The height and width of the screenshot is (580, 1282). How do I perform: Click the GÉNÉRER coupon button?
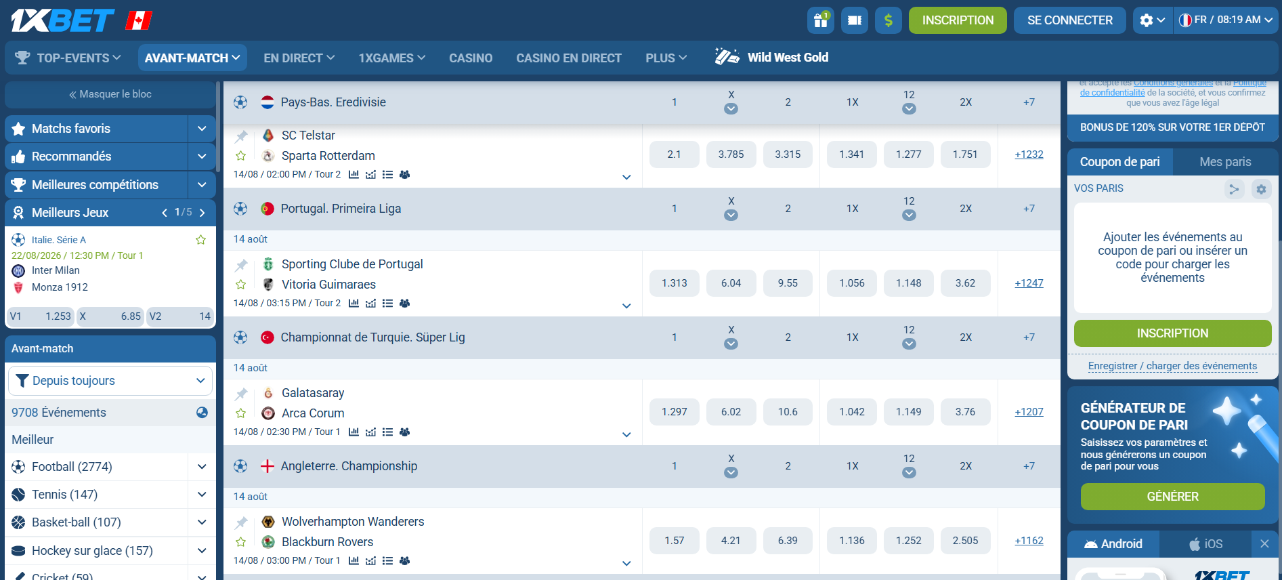pyautogui.click(x=1172, y=497)
